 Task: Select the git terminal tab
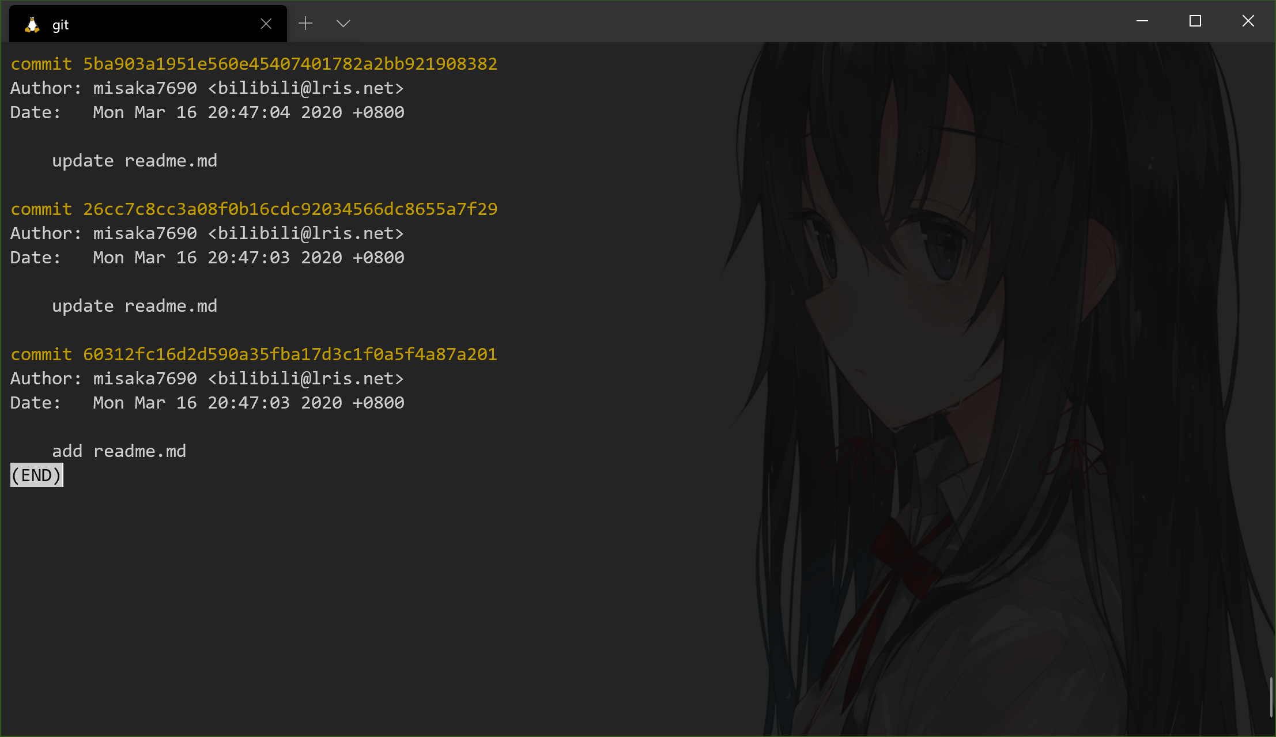click(x=148, y=24)
